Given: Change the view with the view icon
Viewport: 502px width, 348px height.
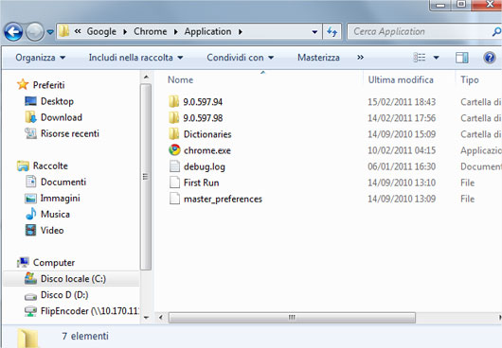Looking at the screenshot, I should tap(420, 58).
